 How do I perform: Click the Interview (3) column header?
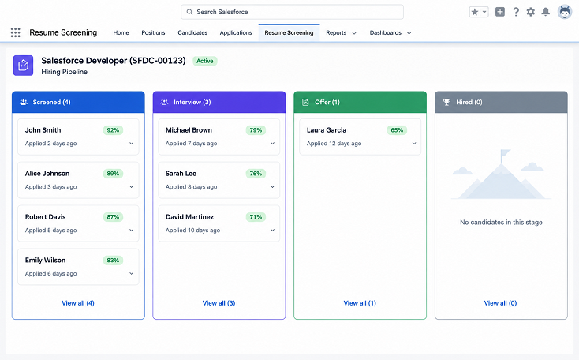(x=219, y=102)
